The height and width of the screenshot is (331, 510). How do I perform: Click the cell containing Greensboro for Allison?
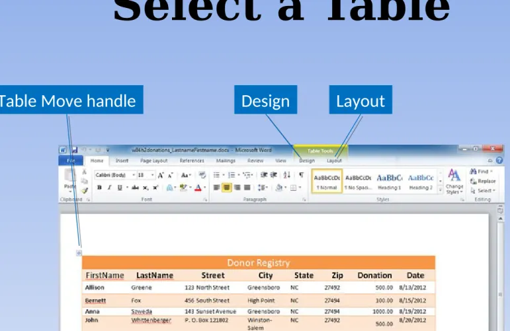tap(263, 287)
